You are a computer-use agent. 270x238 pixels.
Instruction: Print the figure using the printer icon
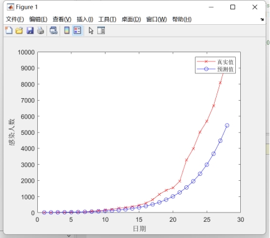[x=40, y=30]
